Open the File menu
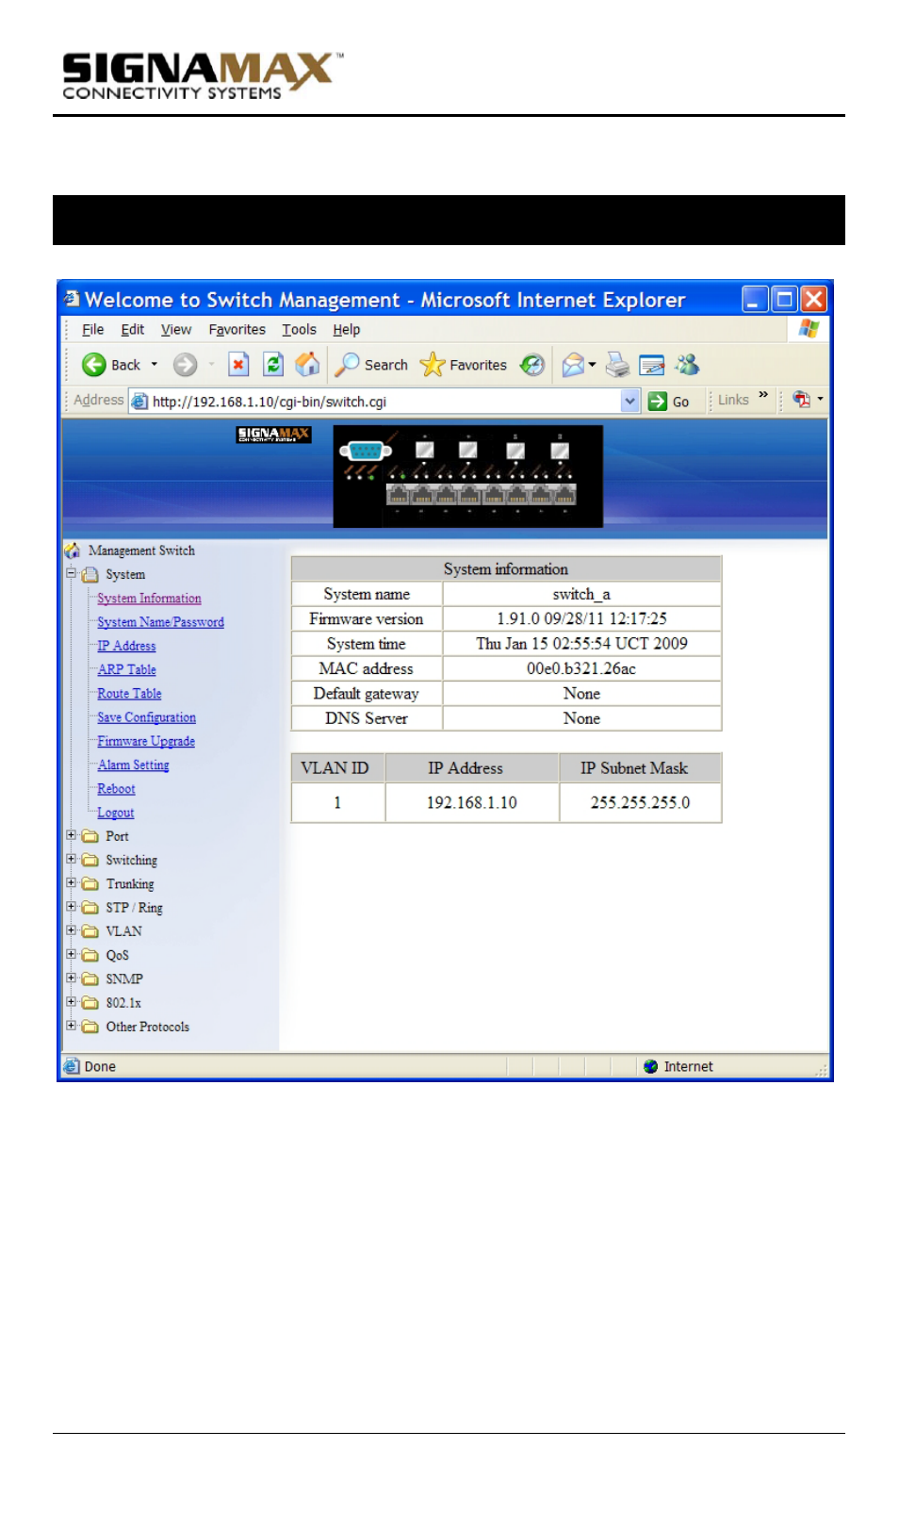899x1513 pixels. [x=93, y=330]
